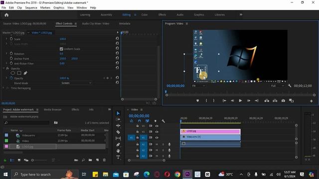This screenshot has height=179, width=319.
Task: Click the Home icon
Action: 6,15
